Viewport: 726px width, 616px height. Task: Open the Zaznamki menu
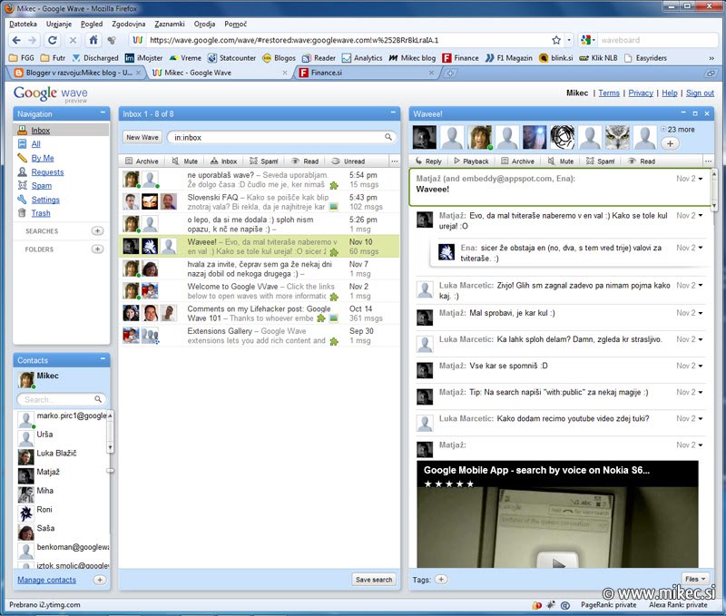pos(170,24)
